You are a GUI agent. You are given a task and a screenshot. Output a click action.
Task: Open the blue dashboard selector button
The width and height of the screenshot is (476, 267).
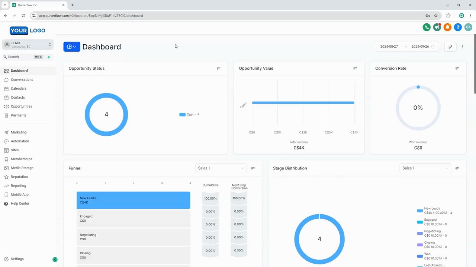(x=72, y=47)
